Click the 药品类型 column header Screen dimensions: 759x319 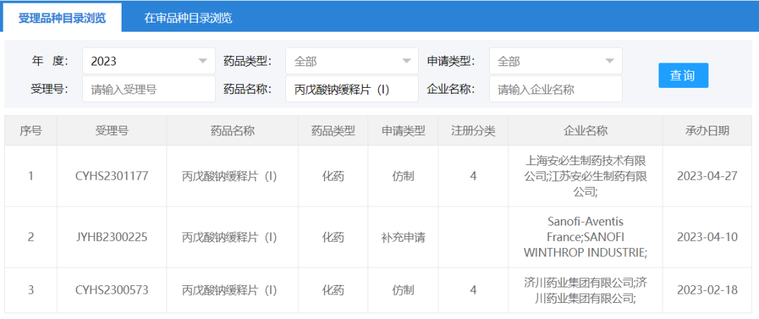pos(333,131)
